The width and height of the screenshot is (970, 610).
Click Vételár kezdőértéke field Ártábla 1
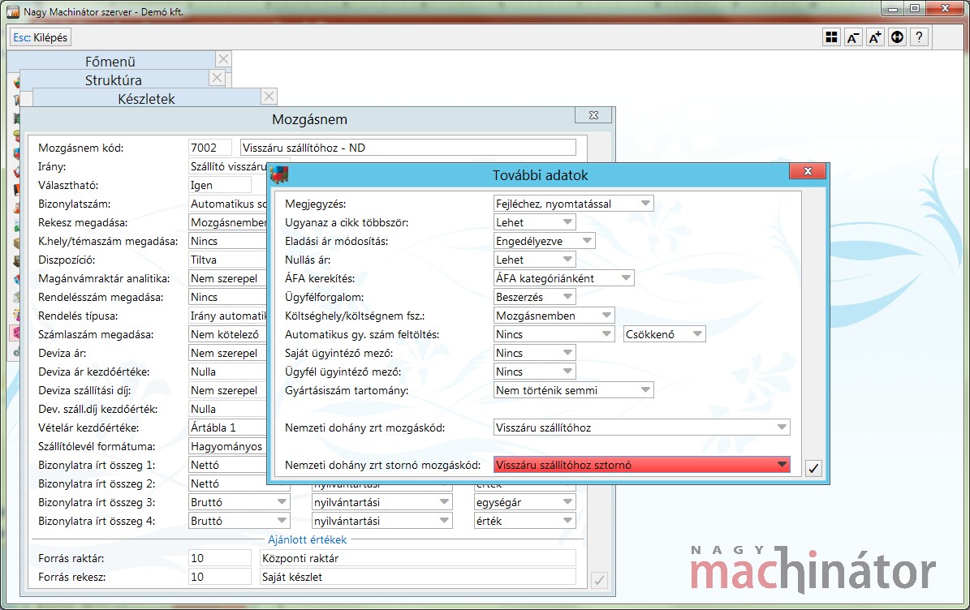[x=227, y=427]
